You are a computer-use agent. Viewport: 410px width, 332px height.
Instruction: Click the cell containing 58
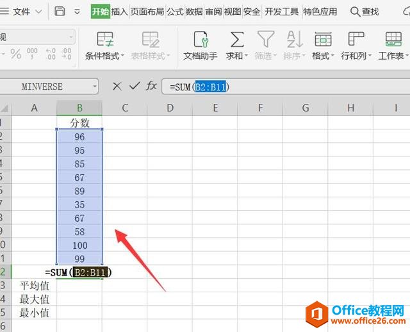(79, 231)
